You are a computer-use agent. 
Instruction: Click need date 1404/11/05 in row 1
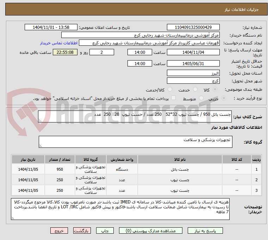(28, 170)
